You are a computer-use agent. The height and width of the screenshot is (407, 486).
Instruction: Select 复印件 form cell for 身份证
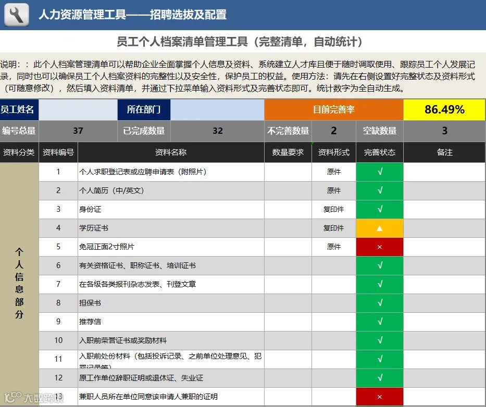point(334,209)
